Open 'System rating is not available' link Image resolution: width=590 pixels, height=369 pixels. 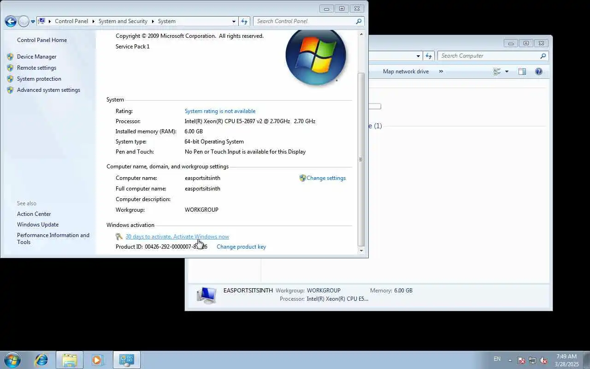[220, 111]
